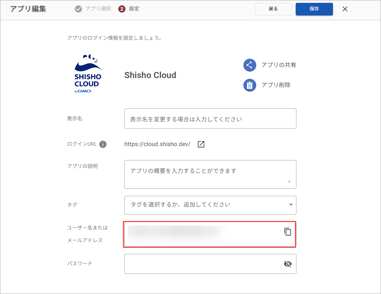Expand the タグ dropdown arrow
This screenshot has height=294, width=381.
(x=291, y=205)
